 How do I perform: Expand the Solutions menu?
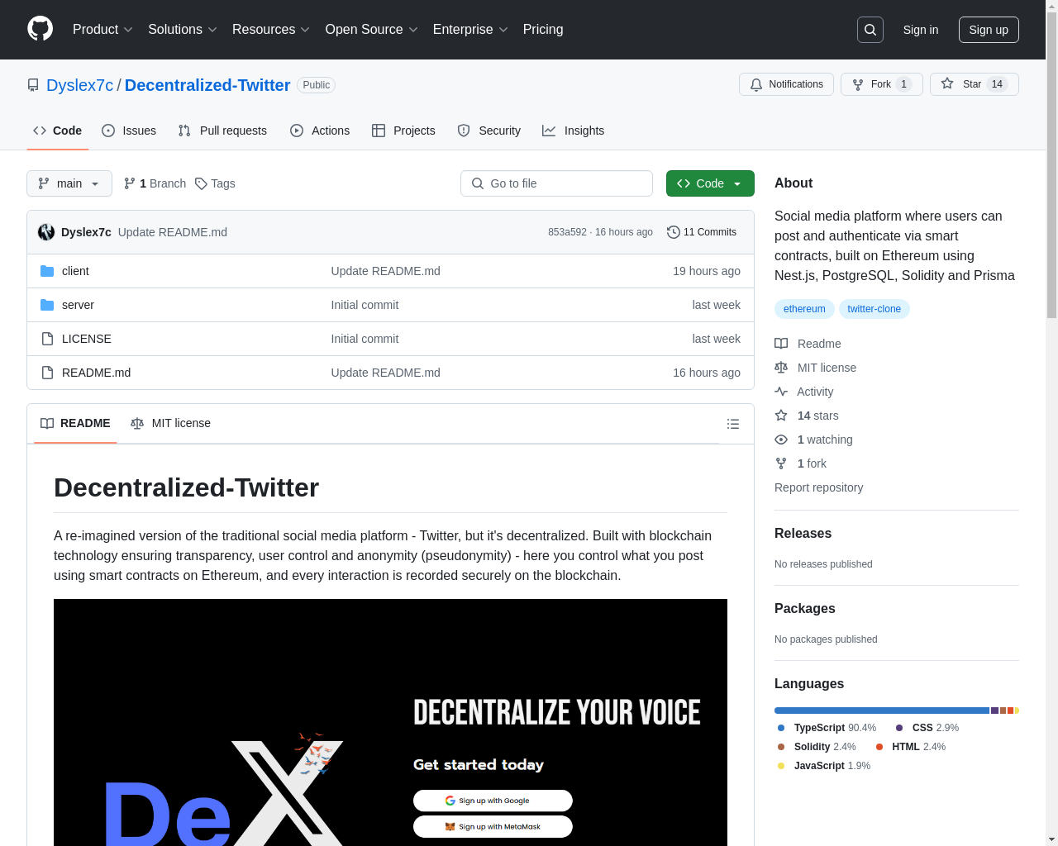coord(183,30)
